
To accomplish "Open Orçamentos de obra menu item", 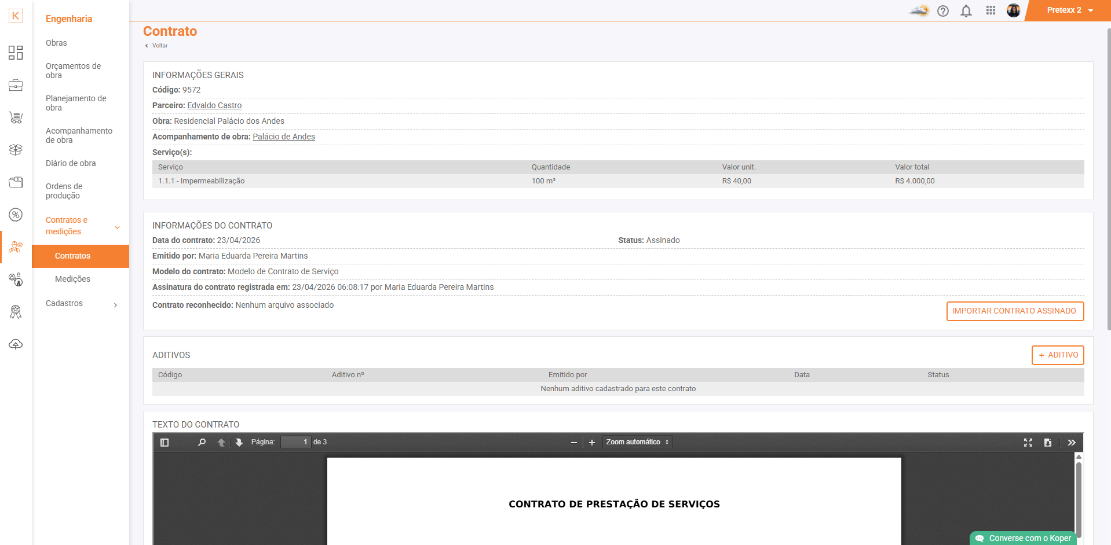I will click(x=73, y=71).
